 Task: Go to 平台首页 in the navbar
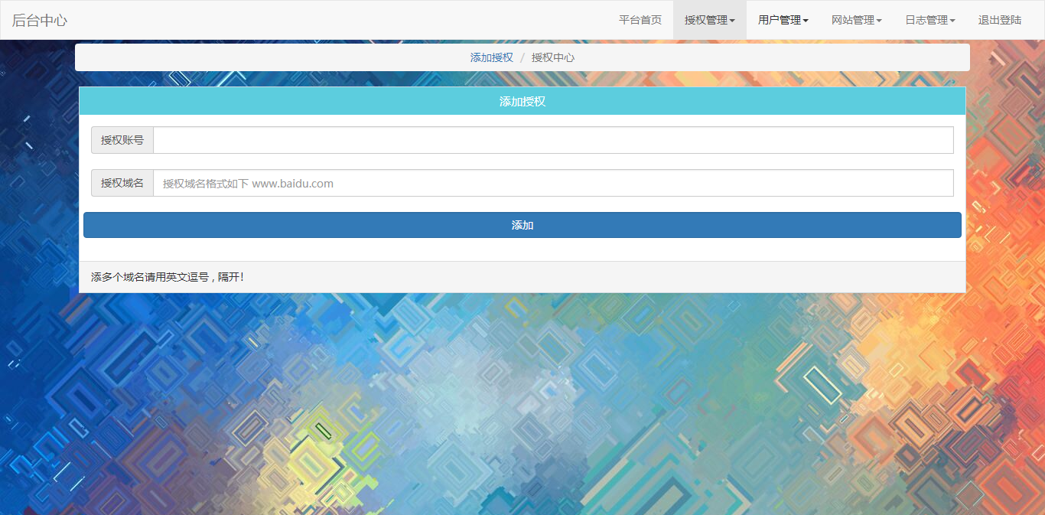click(x=640, y=20)
